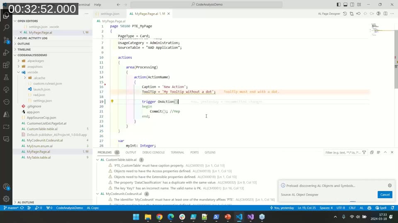Collapse CustomTable.table.al problems group
The height and width of the screenshot is (223, 398).
point(97,160)
